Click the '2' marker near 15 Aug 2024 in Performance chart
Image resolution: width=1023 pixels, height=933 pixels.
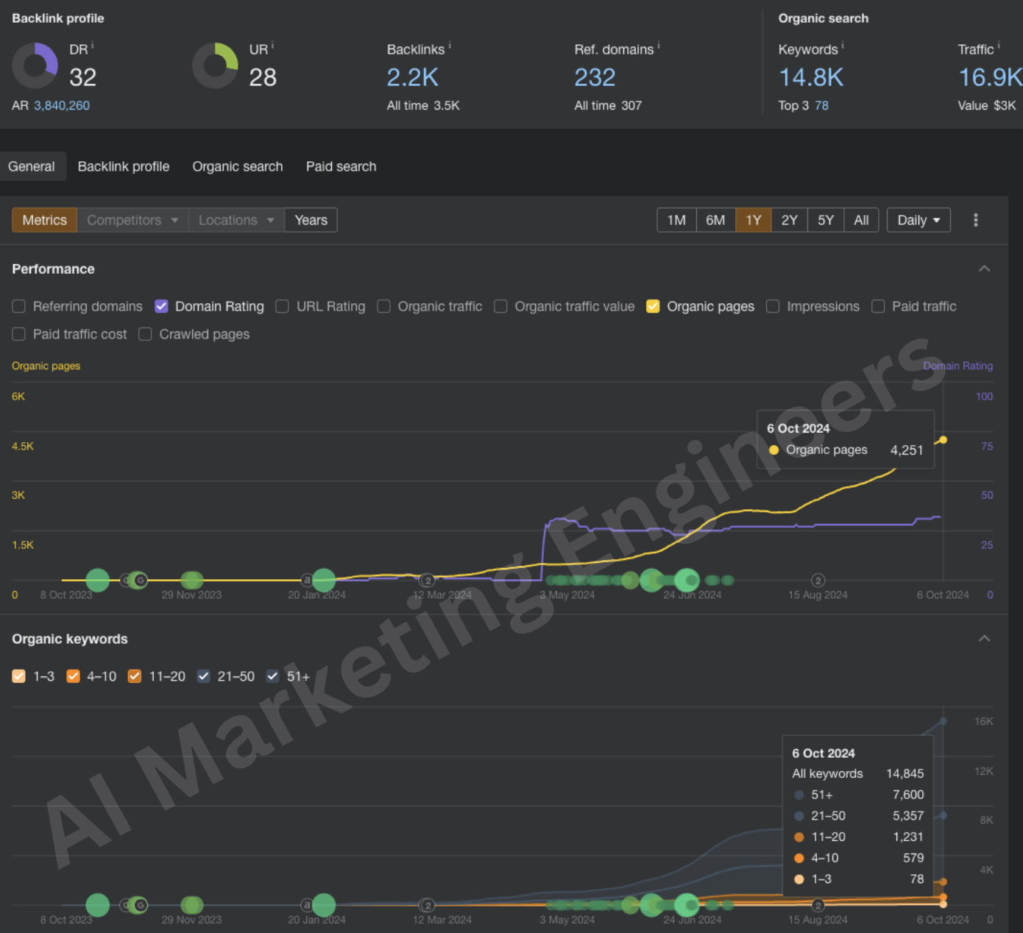(x=818, y=581)
